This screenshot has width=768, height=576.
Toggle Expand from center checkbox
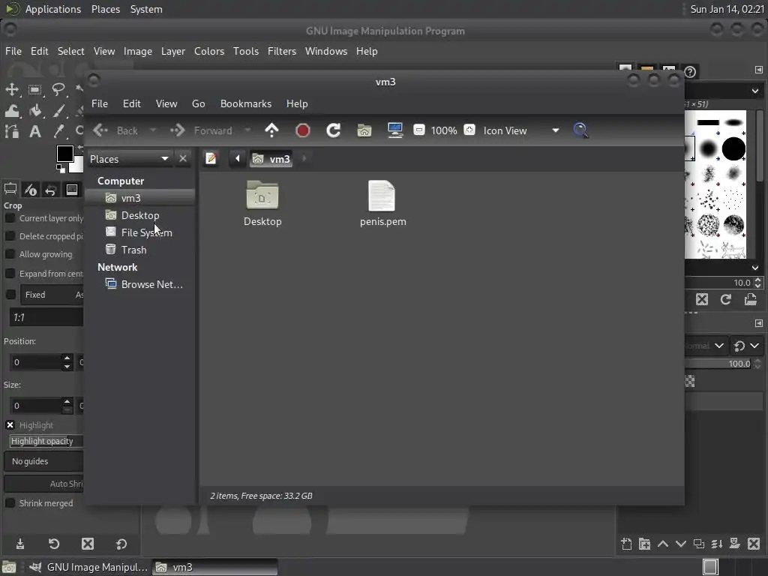(10, 274)
